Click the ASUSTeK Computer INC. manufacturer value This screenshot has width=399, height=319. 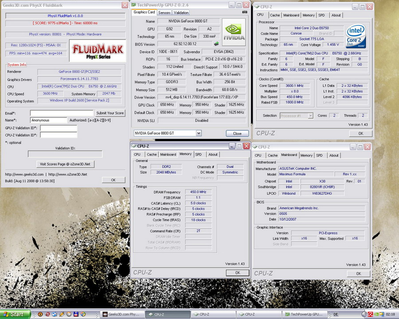322,169
